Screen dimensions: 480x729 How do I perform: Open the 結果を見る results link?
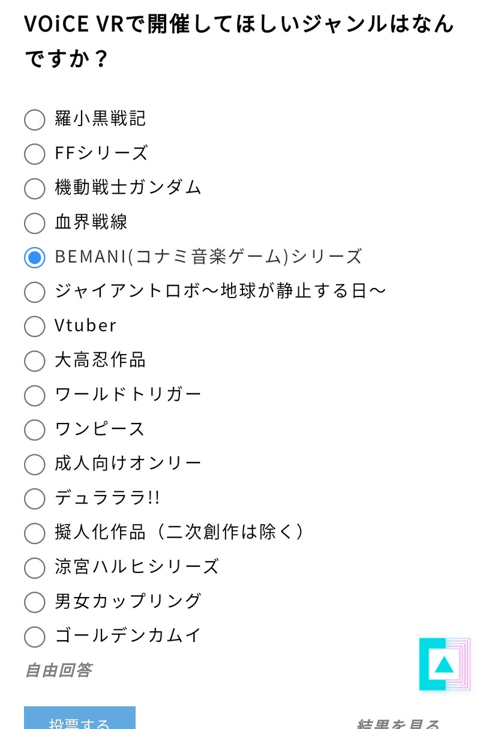click(398, 723)
